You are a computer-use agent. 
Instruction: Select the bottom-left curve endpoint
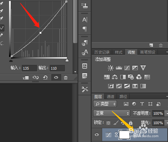11,56
